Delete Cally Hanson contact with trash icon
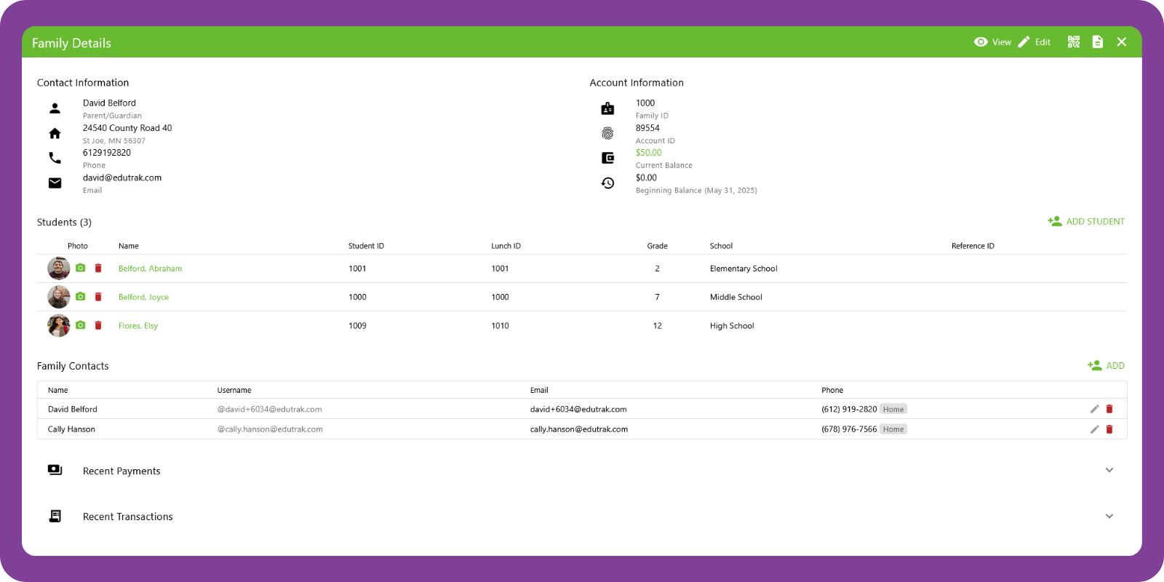Viewport: 1164px width, 582px height. (x=1109, y=429)
